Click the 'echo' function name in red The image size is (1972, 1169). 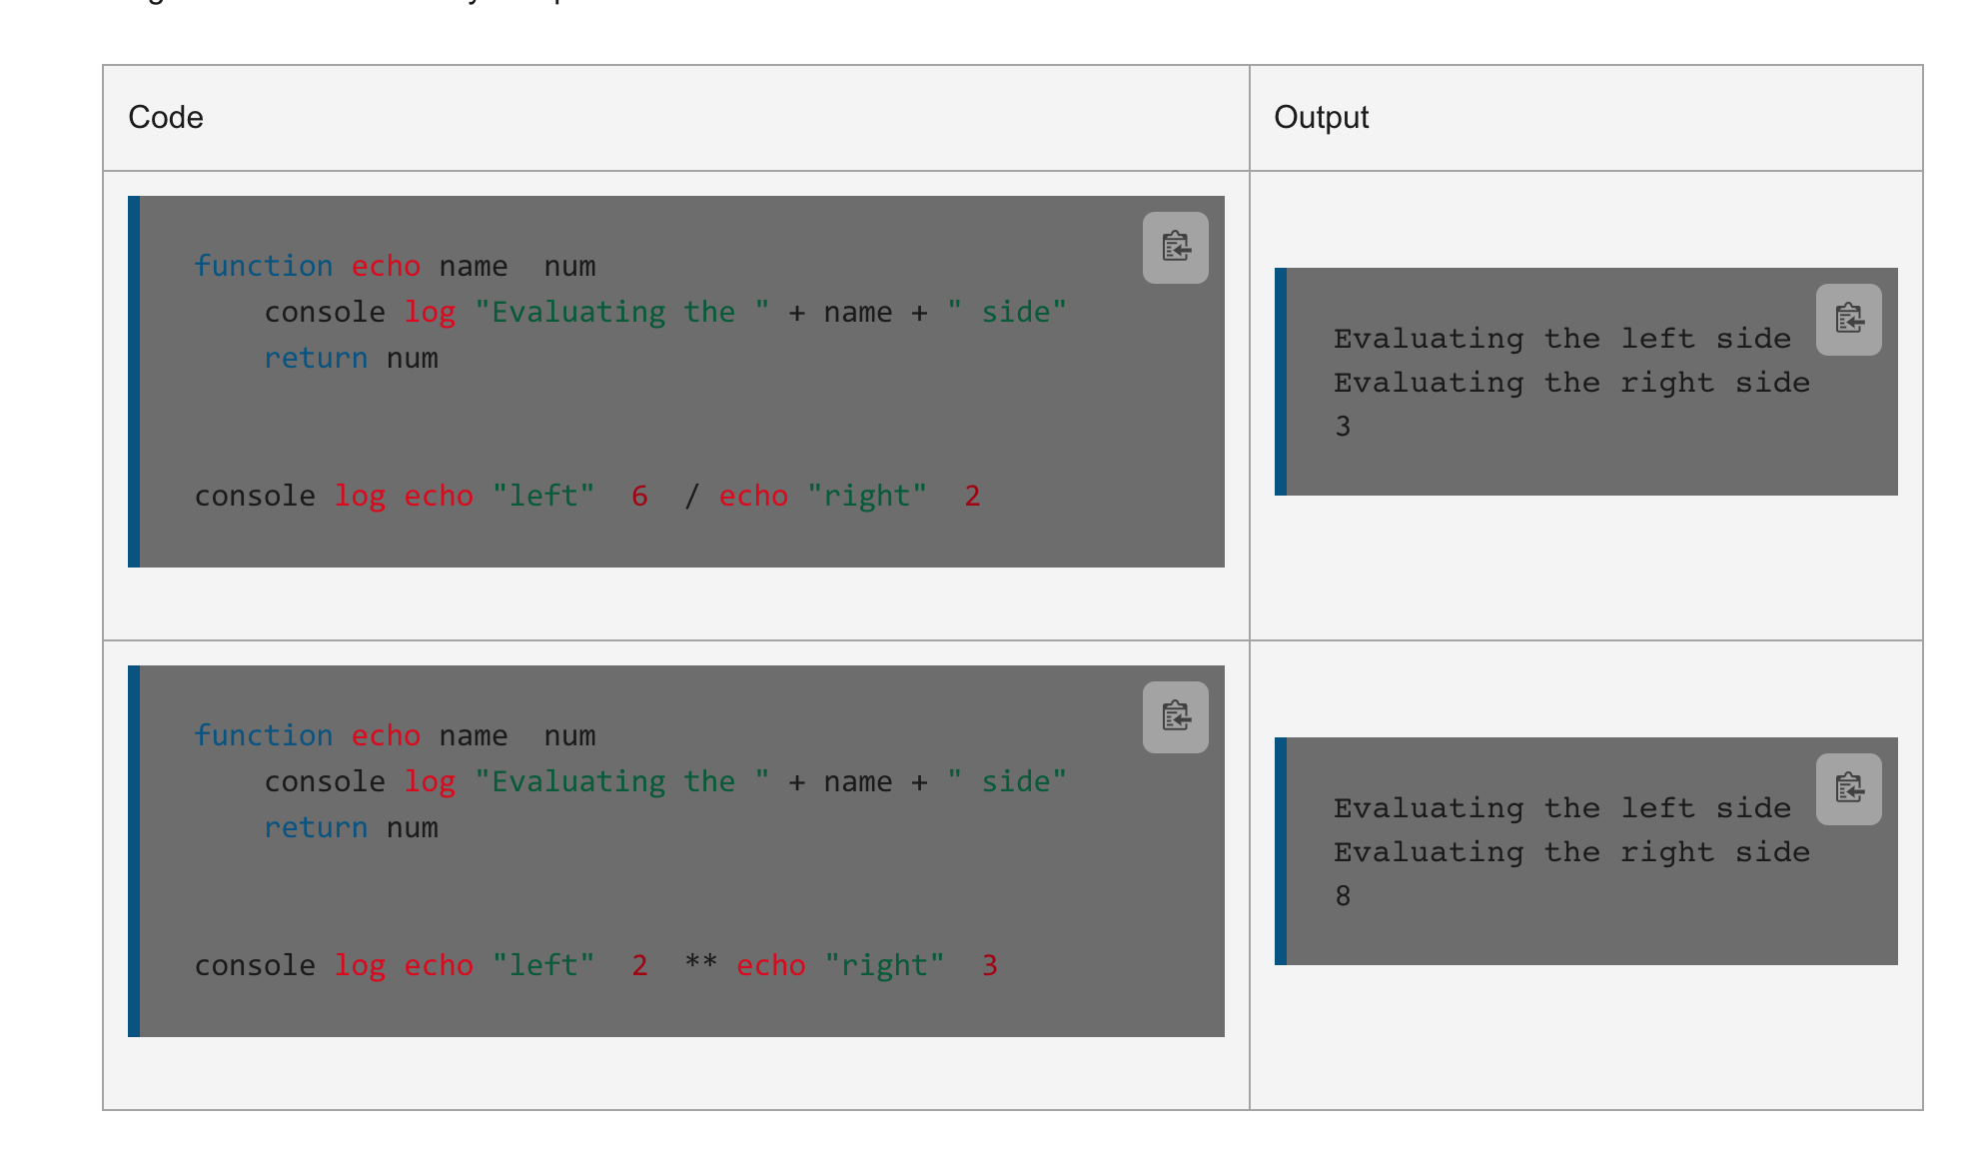(386, 266)
